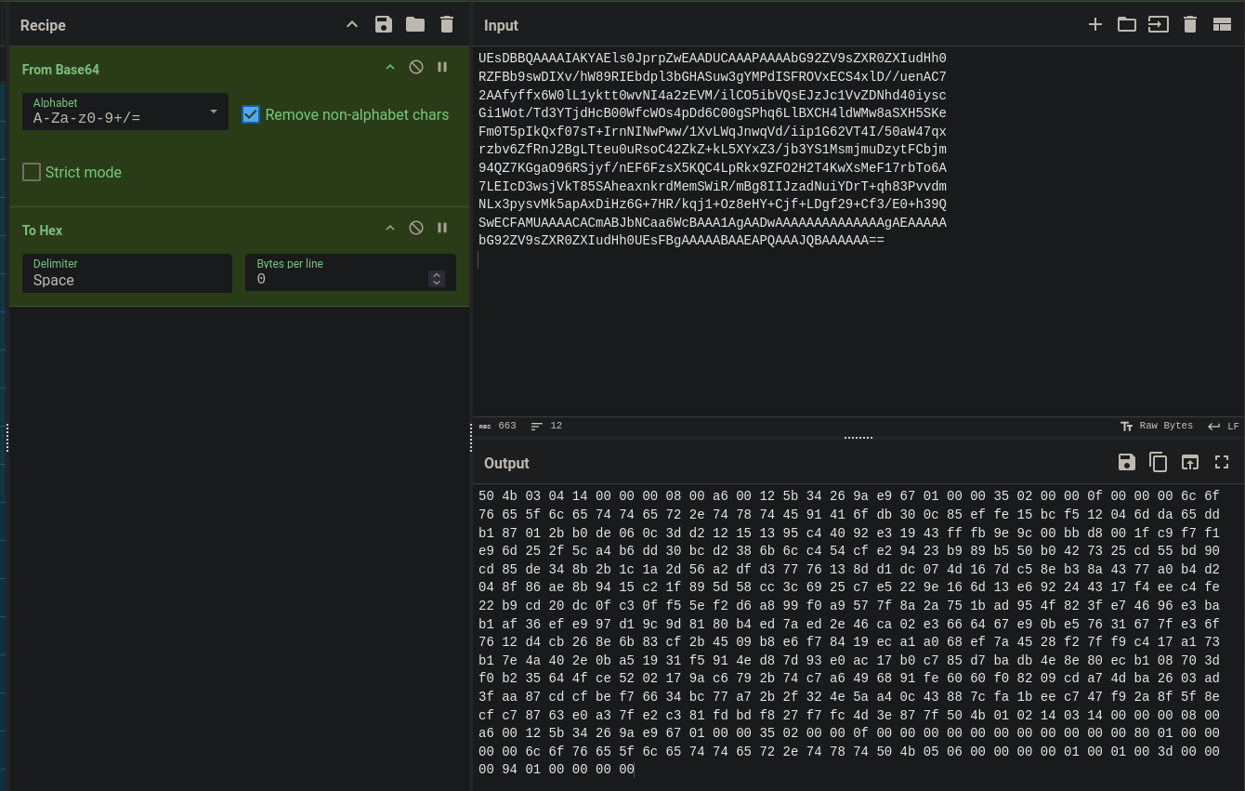Screen dimensions: 1245x791
Task: Collapse the From Base64 operation
Action: point(390,67)
